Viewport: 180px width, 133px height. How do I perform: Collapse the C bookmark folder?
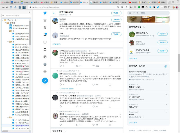point(8,118)
